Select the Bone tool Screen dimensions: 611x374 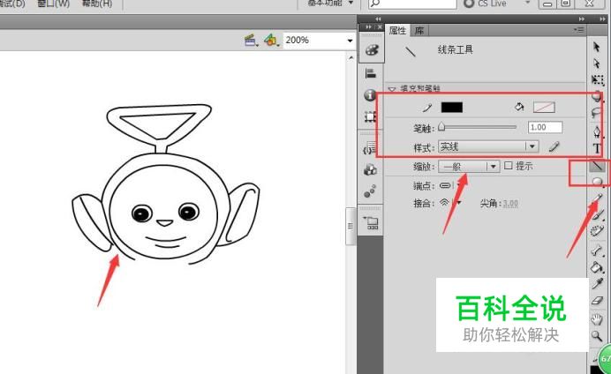pyautogui.click(x=597, y=251)
